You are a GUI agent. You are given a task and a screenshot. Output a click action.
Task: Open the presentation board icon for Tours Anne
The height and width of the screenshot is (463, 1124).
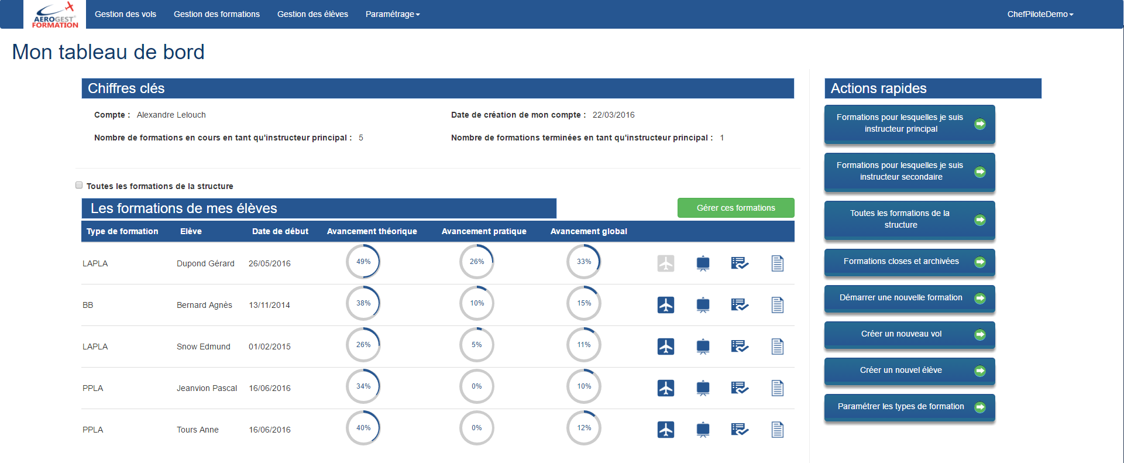pos(703,430)
